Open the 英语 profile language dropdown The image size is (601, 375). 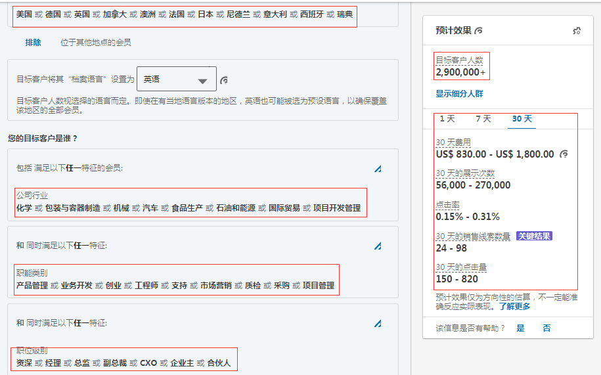[x=176, y=79]
